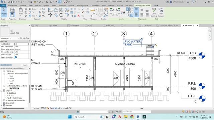The width and height of the screenshot is (214, 120).
Task: Switch to the Massing & Site ribbon tab
Action: tap(82, 5)
